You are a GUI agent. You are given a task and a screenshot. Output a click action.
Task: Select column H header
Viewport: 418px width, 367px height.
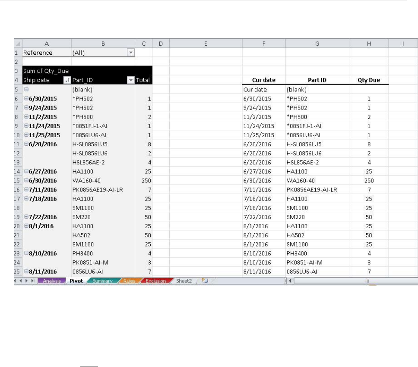(369, 44)
